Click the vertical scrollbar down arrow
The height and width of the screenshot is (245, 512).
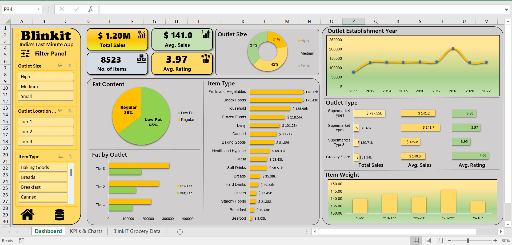pos(508,224)
